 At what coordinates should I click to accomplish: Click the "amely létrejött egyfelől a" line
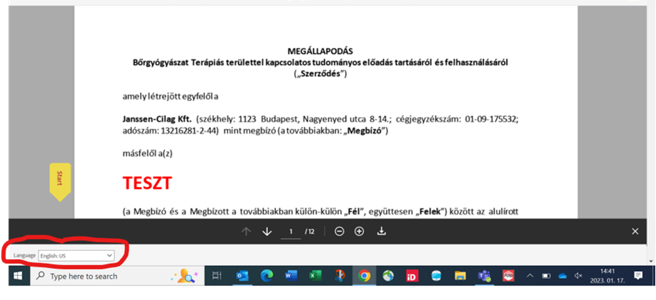[x=171, y=96]
